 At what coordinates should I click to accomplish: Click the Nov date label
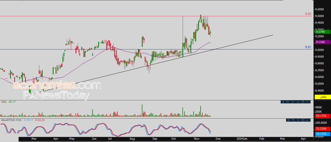197,139
